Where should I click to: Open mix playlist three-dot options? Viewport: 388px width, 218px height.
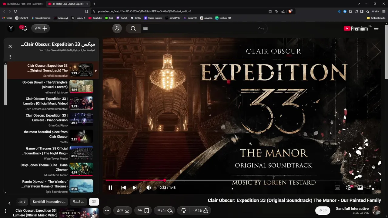coord(10,57)
